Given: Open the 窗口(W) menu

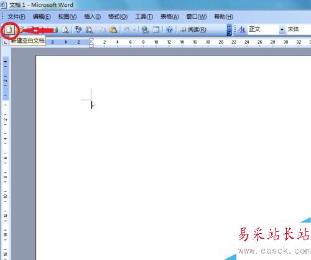Looking at the screenshot, I should pyautogui.click(x=197, y=17).
